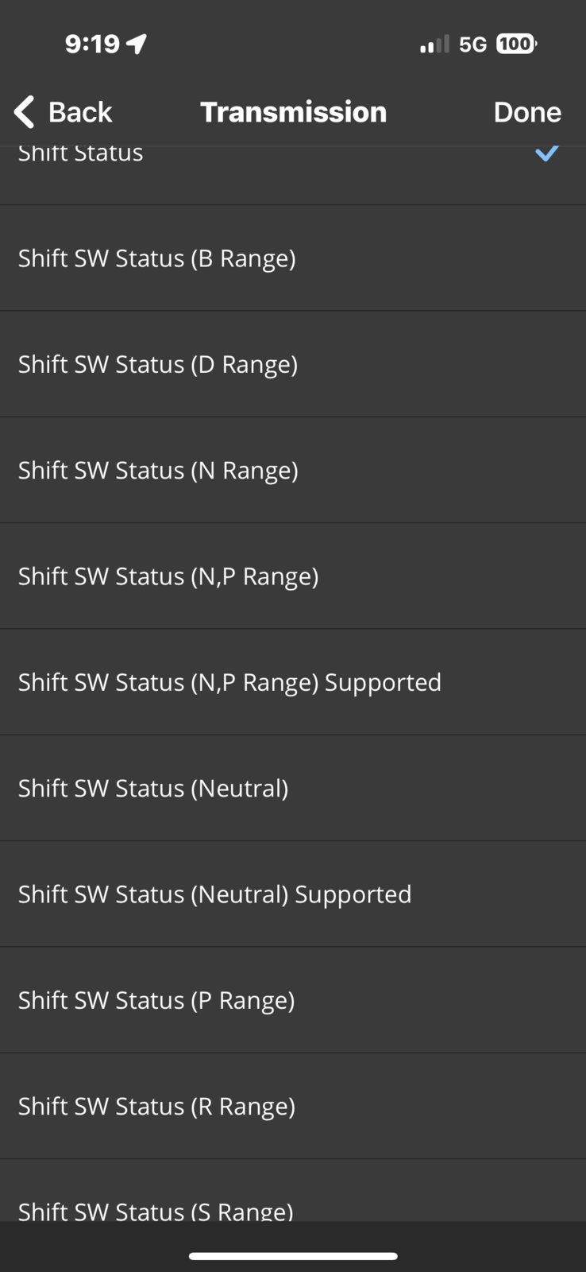Tap Done to confirm selection
The height and width of the screenshot is (1272, 586).
click(x=527, y=112)
